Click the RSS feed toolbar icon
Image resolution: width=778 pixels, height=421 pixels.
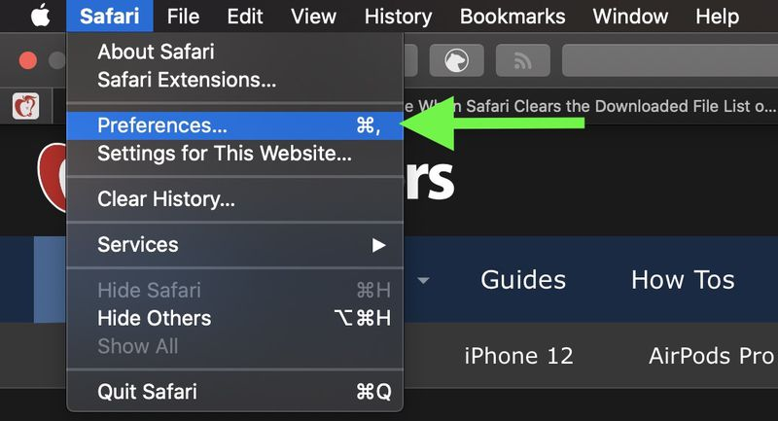[523, 60]
